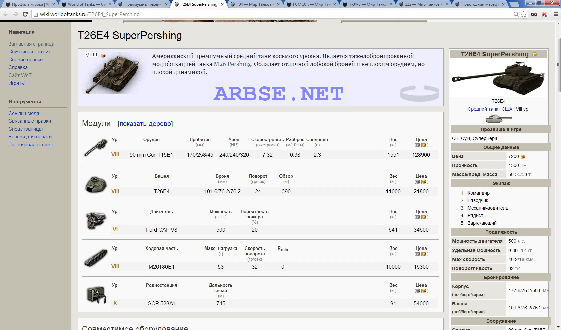The width and height of the screenshot is (561, 330).
Task: Open Ссылки сюда tool link
Action: [24, 113]
